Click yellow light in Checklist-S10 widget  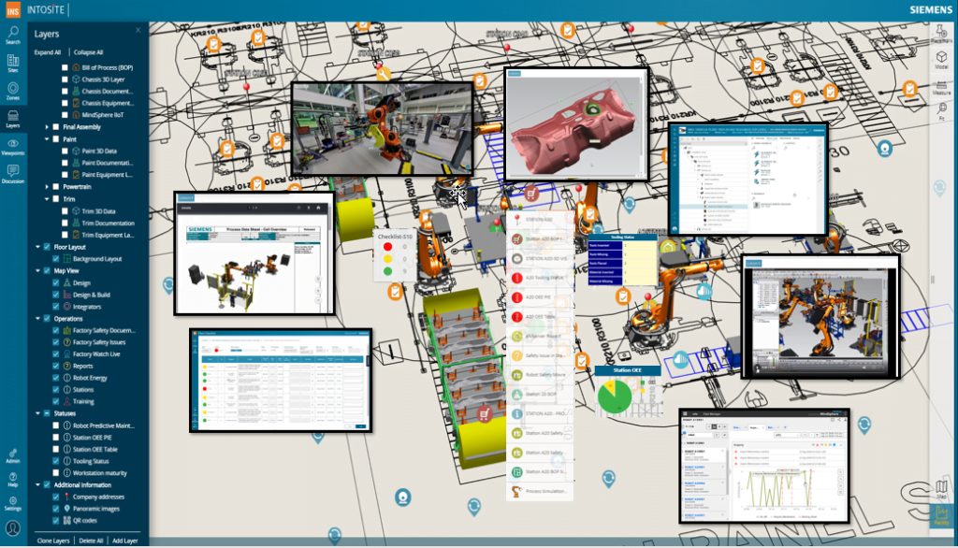pyautogui.click(x=387, y=259)
